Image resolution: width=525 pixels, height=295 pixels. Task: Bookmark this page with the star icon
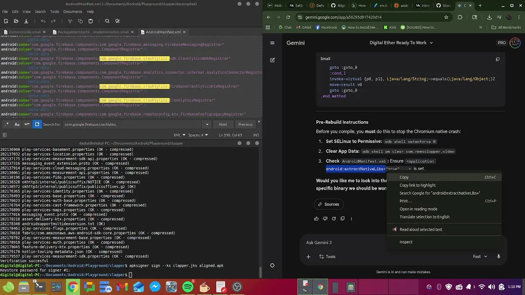click(446, 17)
